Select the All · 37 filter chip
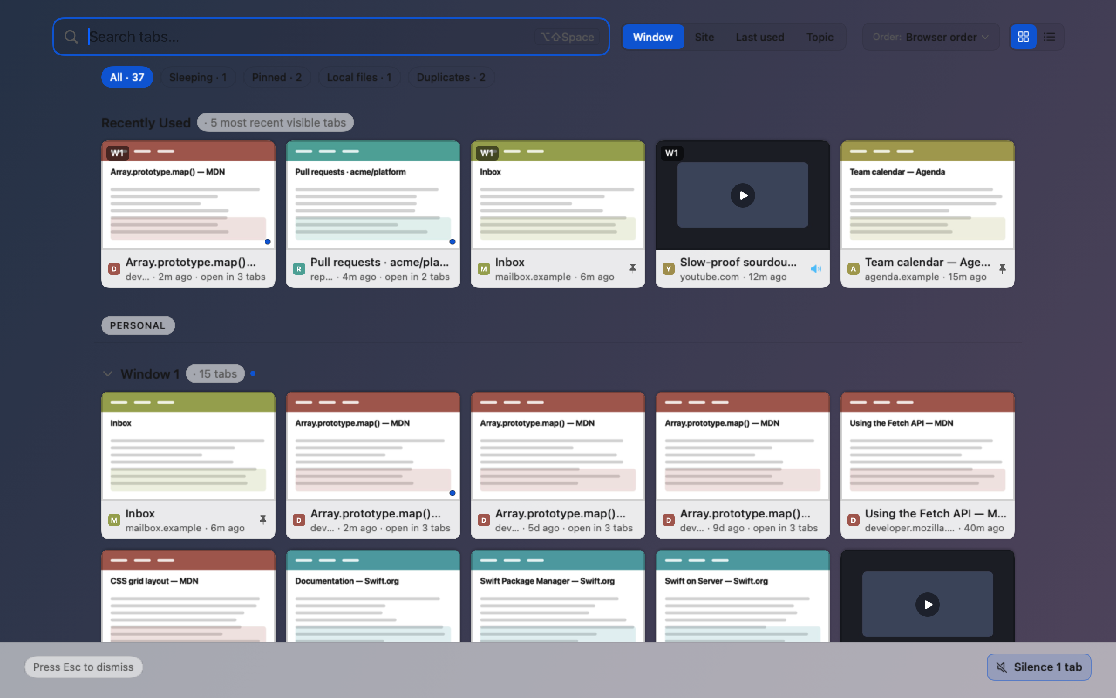This screenshot has width=1116, height=698. (x=127, y=77)
